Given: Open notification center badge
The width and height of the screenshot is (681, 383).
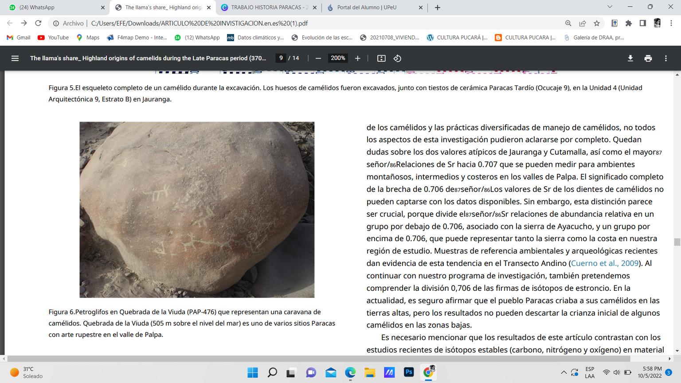Looking at the screenshot, I should coord(669,372).
